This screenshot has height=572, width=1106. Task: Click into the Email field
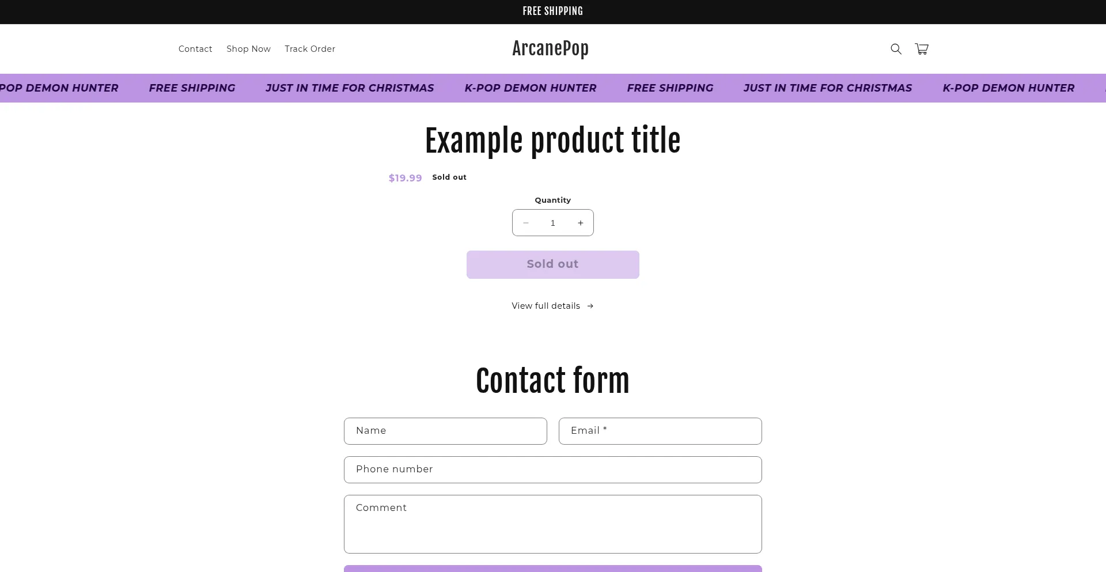pyautogui.click(x=660, y=431)
